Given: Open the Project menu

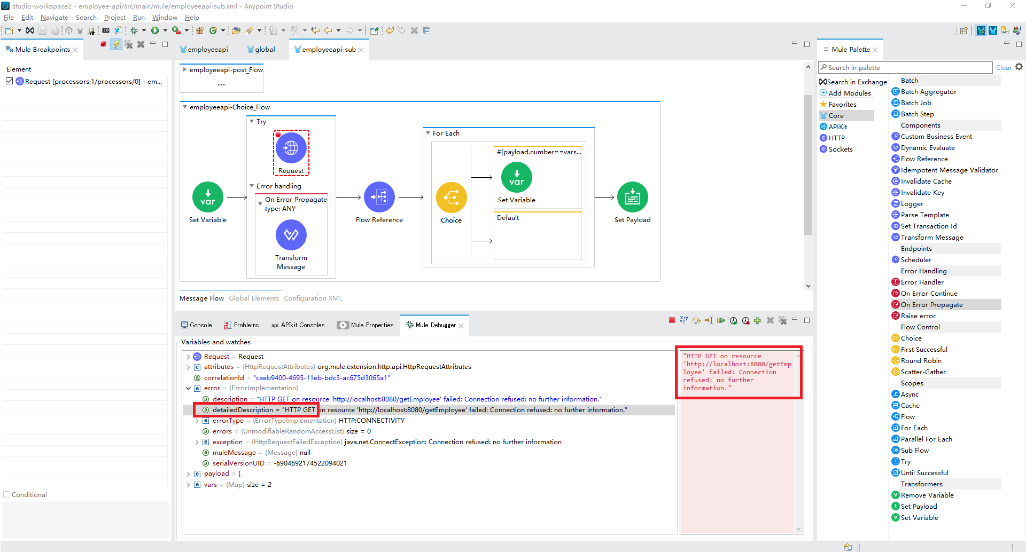Looking at the screenshot, I should coord(115,18).
